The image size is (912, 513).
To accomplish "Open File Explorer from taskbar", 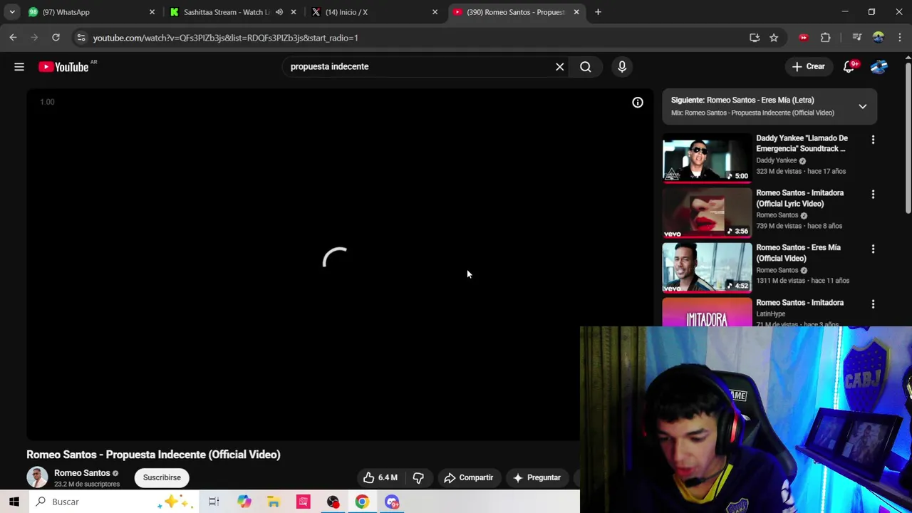I will point(274,502).
